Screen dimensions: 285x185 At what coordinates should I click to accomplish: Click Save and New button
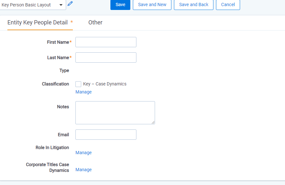(x=152, y=5)
